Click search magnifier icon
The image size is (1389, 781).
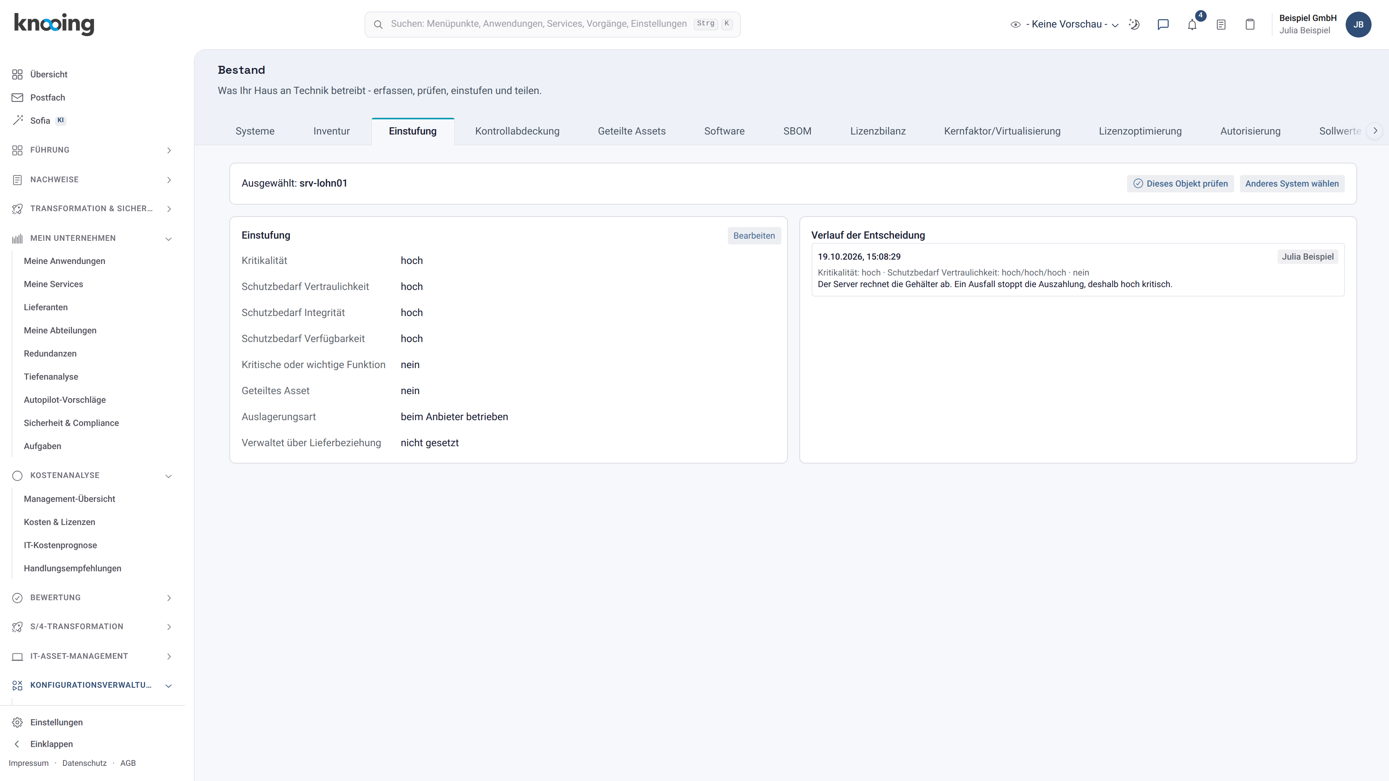(378, 24)
